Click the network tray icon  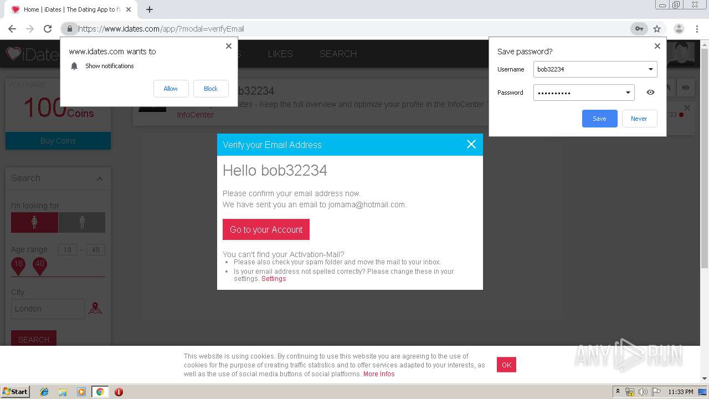[630, 392]
